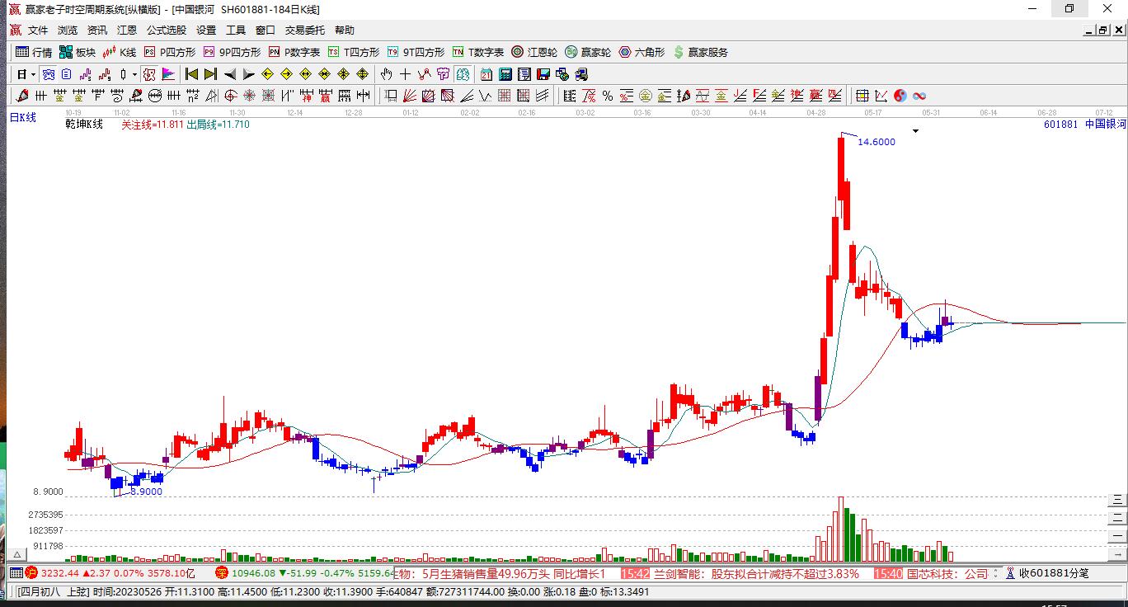Open the 公式选股 menu
Screen dimensions: 1128x607
pos(167,30)
